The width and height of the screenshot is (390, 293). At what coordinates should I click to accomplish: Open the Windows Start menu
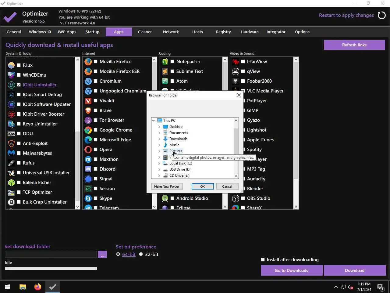7,287
